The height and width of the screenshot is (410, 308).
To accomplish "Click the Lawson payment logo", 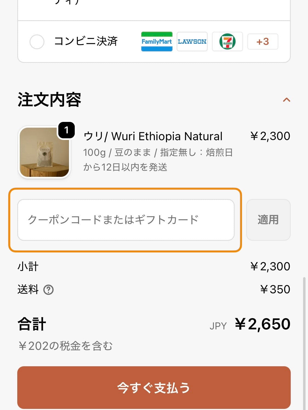I will [192, 42].
